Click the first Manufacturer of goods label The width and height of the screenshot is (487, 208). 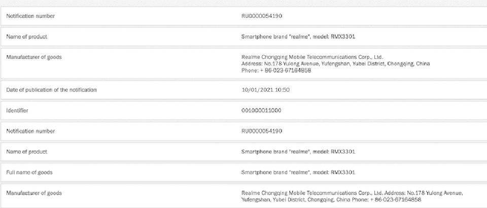click(34, 57)
